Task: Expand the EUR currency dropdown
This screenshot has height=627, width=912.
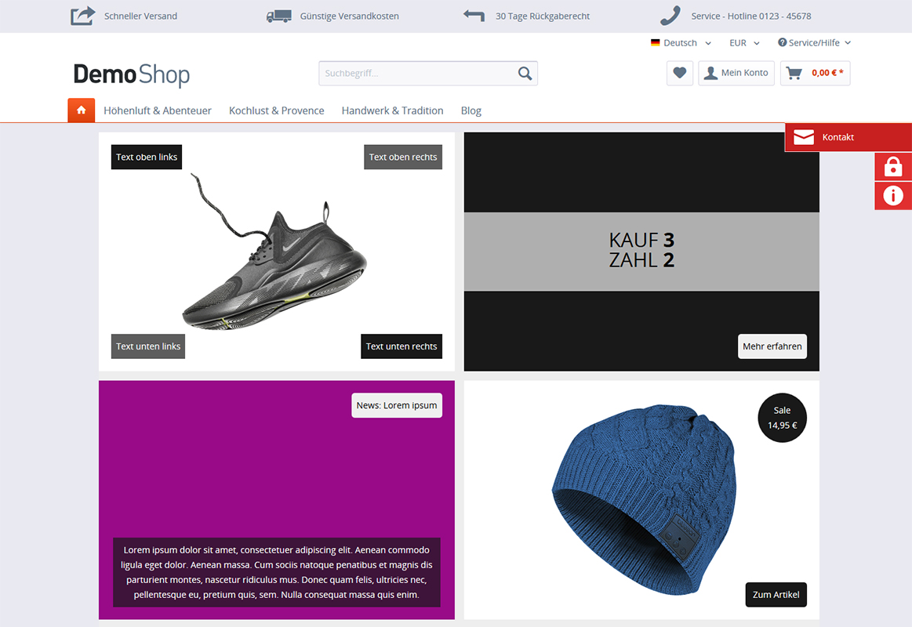Action: tap(744, 42)
